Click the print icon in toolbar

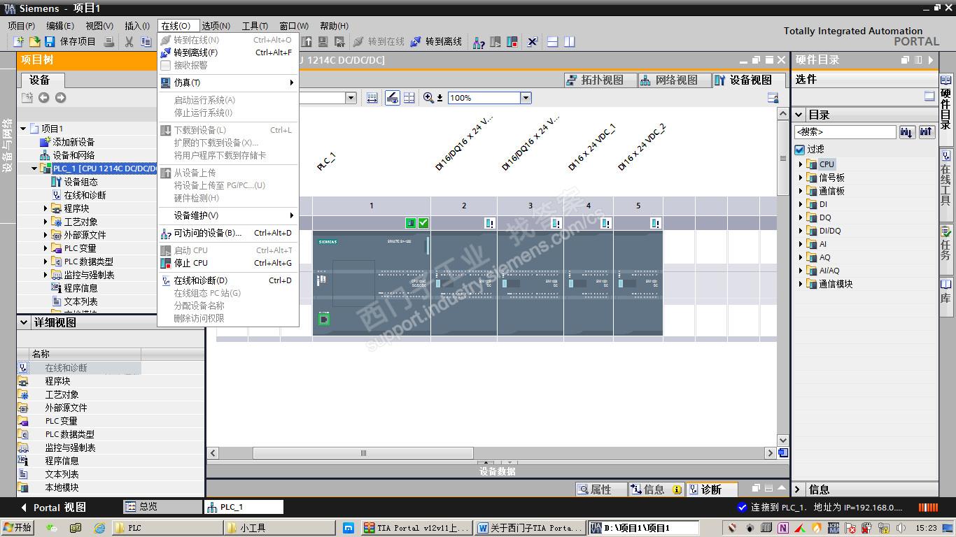click(108, 42)
